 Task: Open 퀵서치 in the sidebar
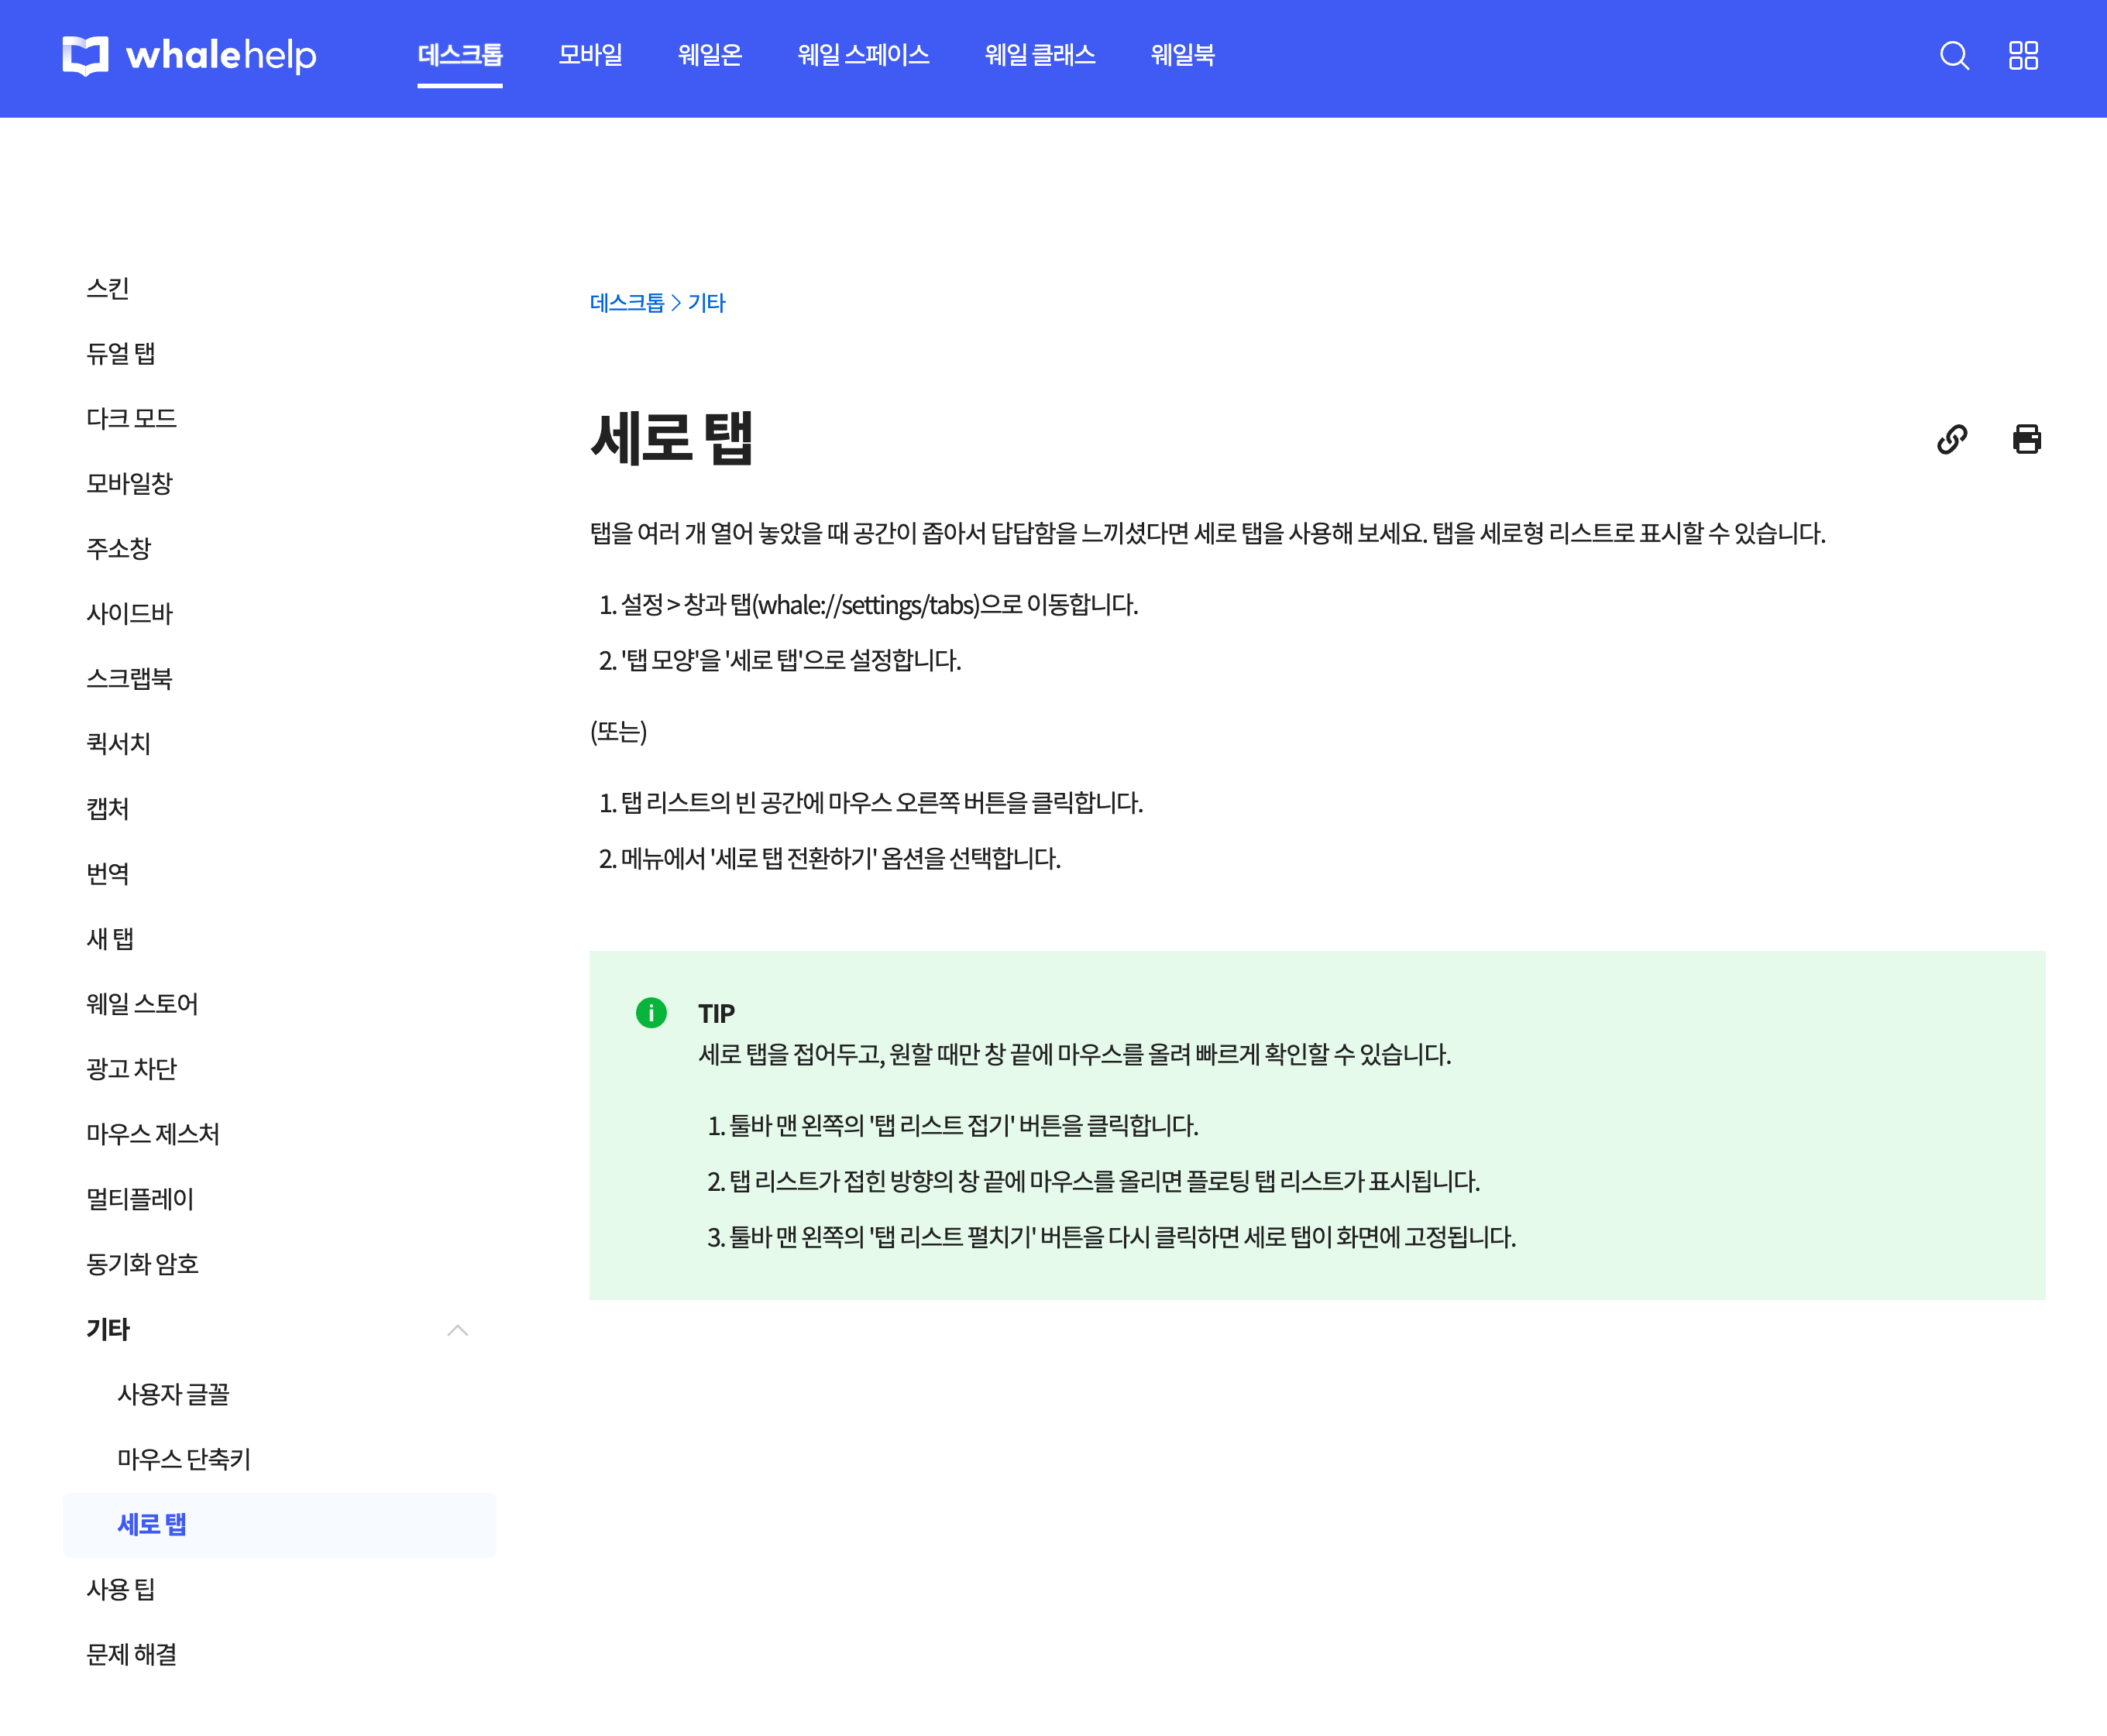(119, 744)
